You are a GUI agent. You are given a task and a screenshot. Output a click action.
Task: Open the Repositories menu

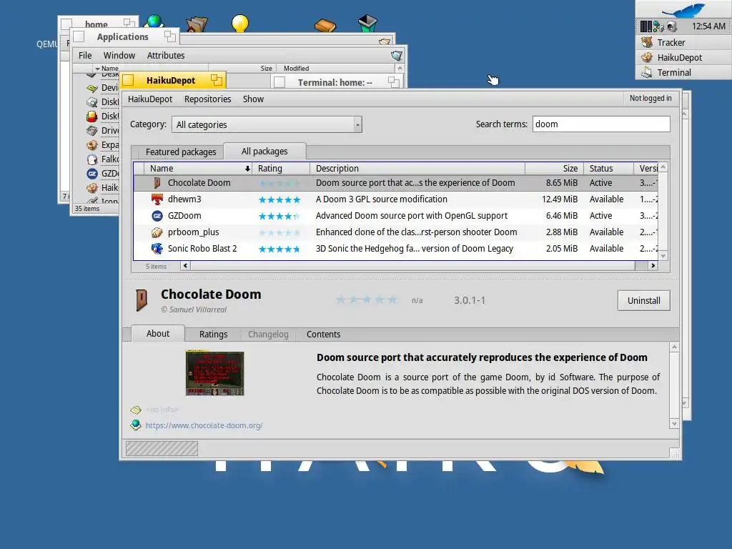pos(208,99)
